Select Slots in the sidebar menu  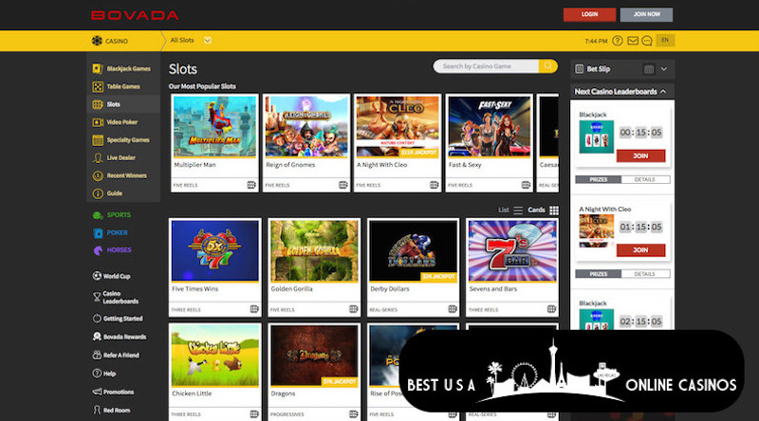[x=123, y=104]
